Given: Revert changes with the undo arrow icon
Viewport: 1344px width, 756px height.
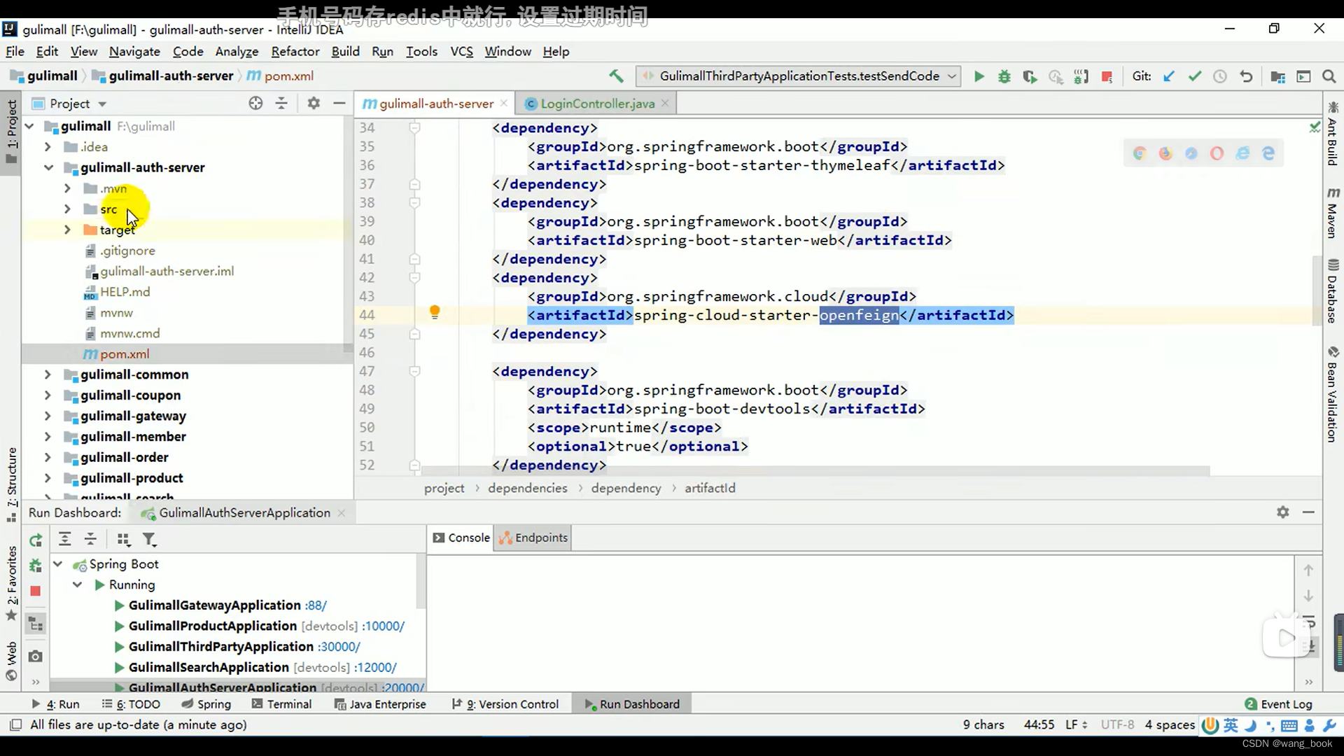Looking at the screenshot, I should tap(1246, 76).
